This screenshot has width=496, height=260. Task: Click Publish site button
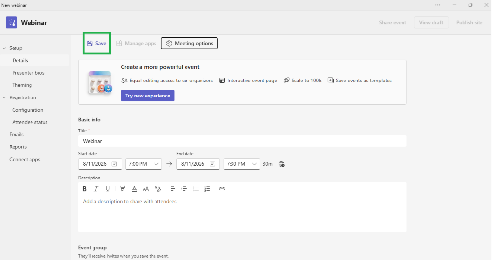(x=469, y=22)
